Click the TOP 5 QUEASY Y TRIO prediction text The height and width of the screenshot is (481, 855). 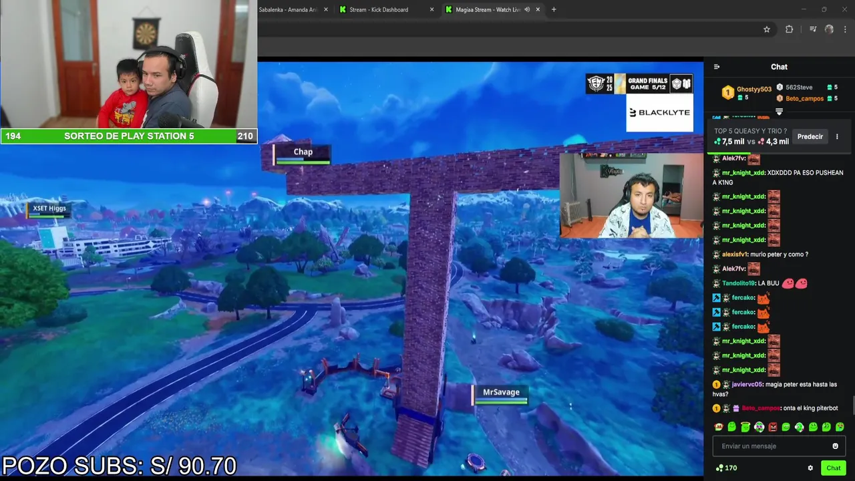750,132
